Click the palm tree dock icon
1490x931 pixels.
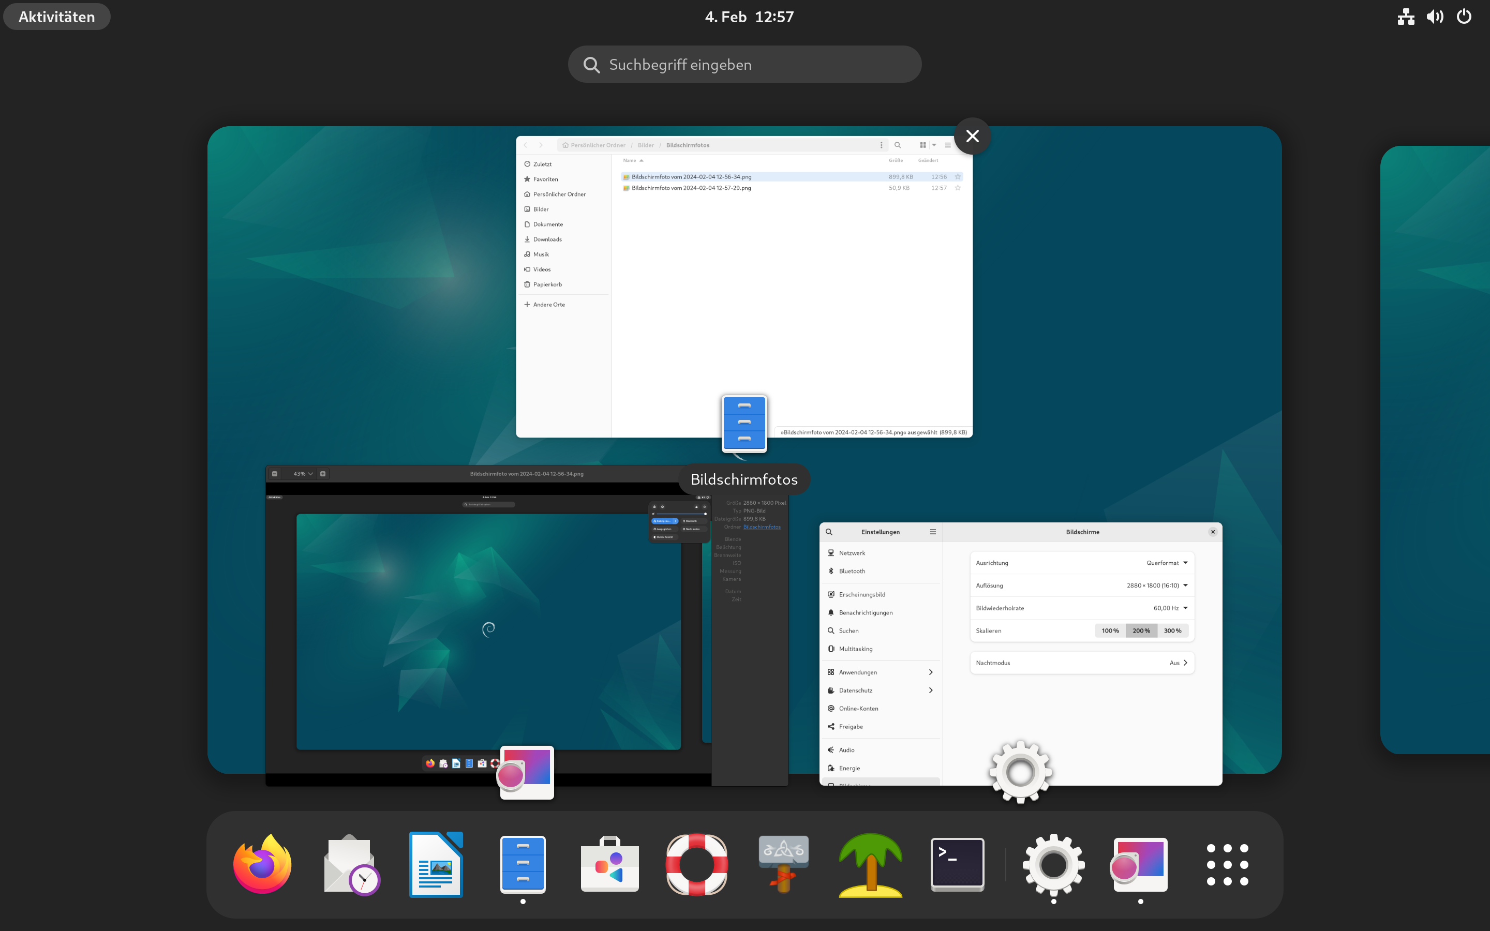click(x=870, y=864)
